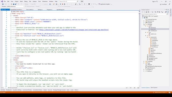The width and height of the screenshot is (172, 97).
Task: Open the Debug configuration dropdown
Action: click(x=27, y=4)
